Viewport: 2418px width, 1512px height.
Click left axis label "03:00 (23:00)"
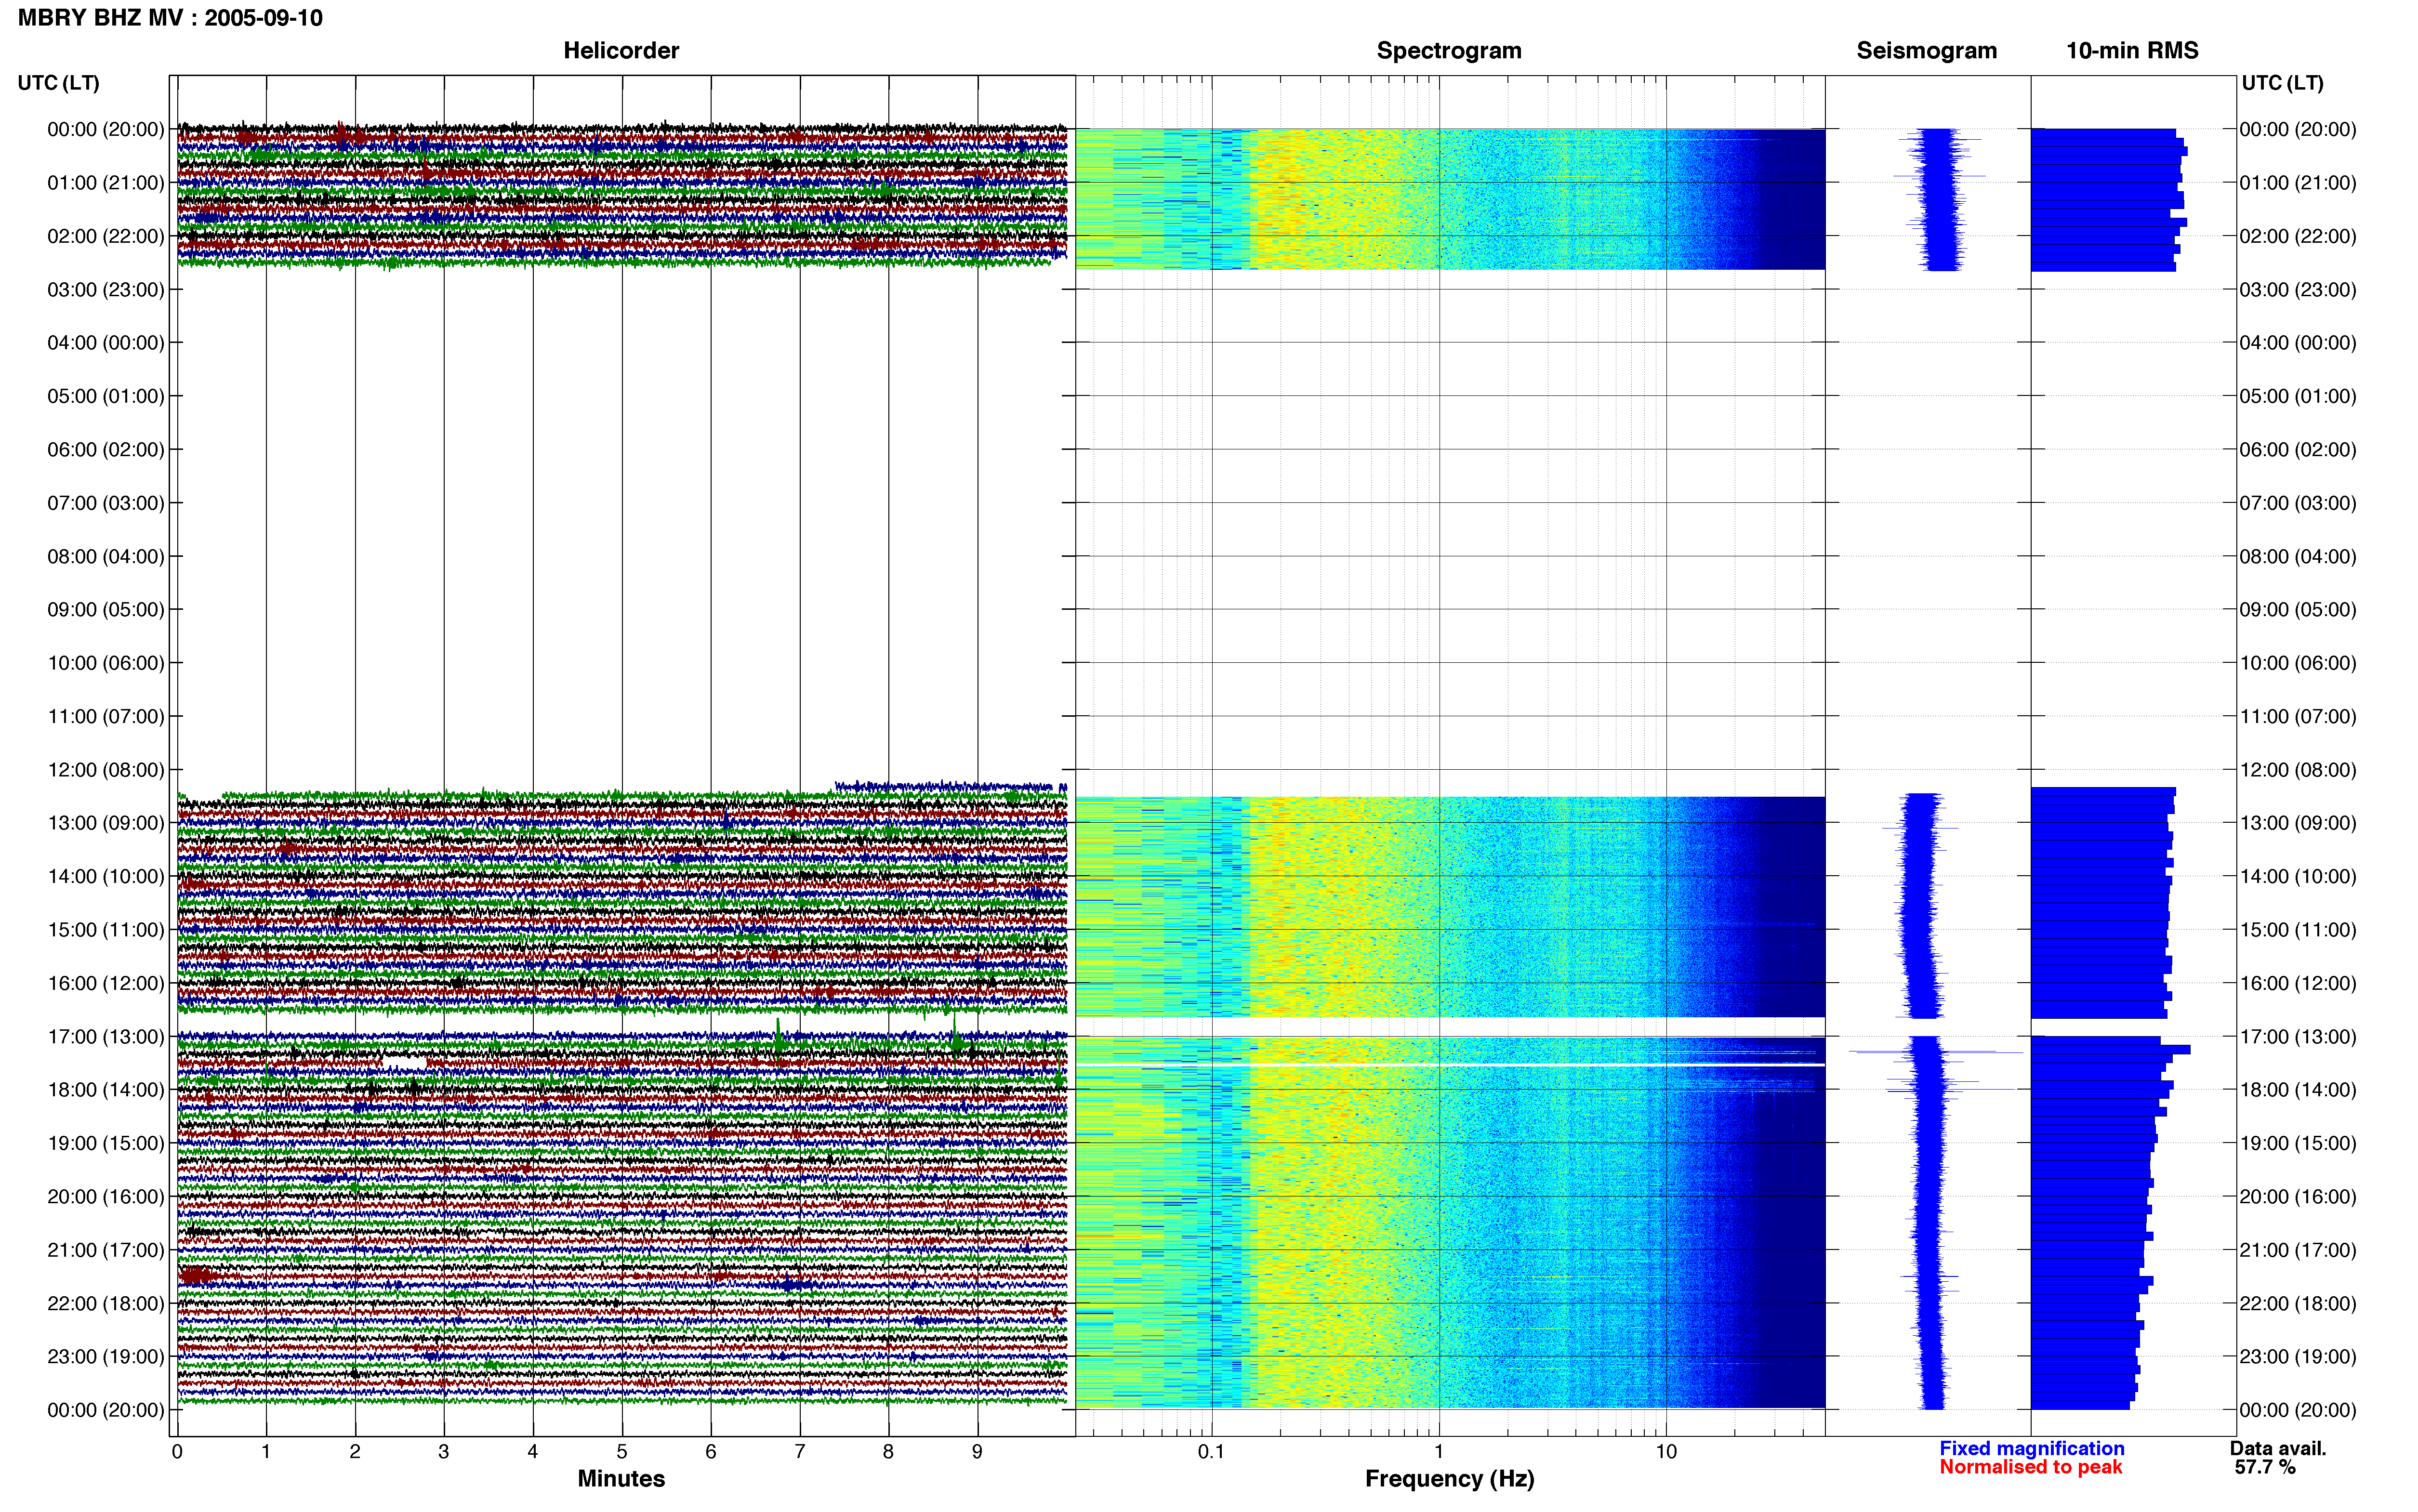click(106, 290)
